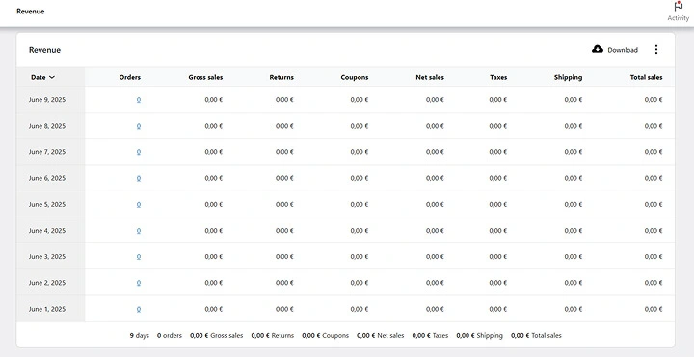The image size is (694, 357).
Task: Open orders link for June 1, 2025
Action: click(139, 309)
